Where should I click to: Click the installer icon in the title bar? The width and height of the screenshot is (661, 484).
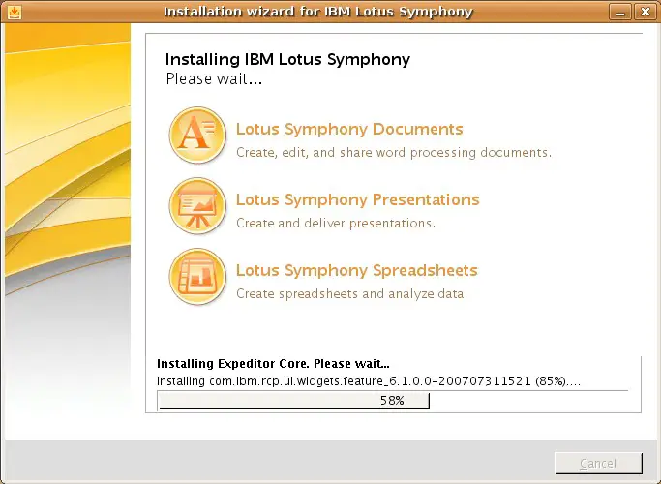15,12
